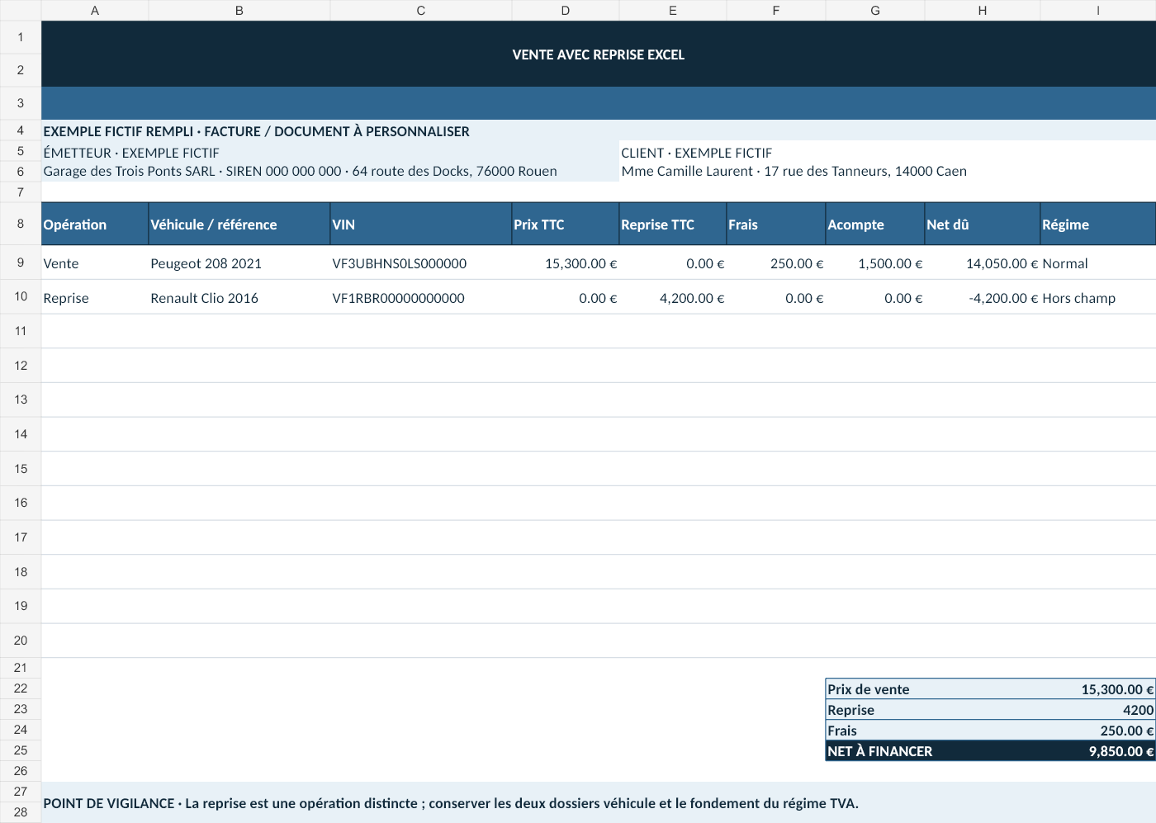The width and height of the screenshot is (1156, 823).
Task: Click the Véhicule / référence header
Action: tap(239, 225)
